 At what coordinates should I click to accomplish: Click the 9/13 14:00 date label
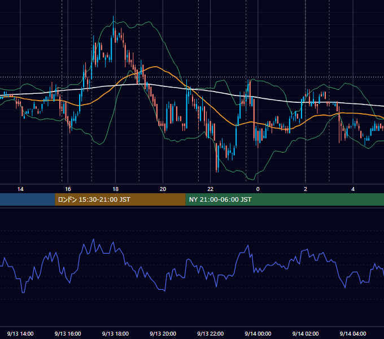point(20,333)
